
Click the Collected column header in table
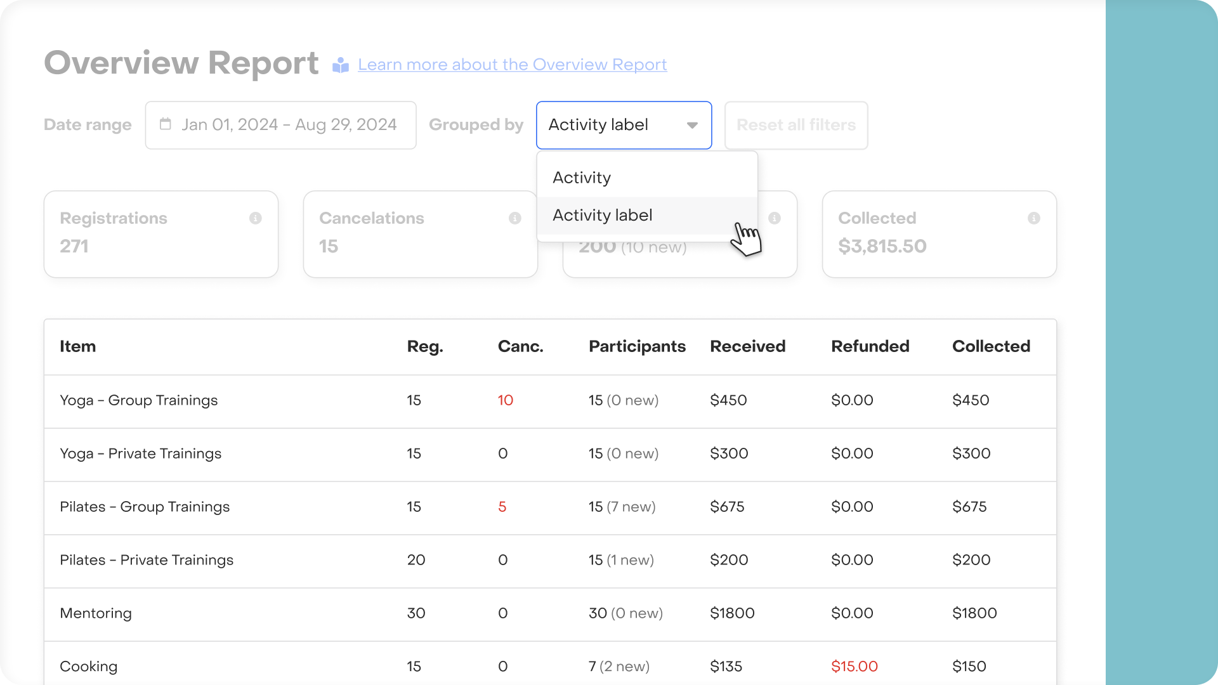click(x=991, y=346)
